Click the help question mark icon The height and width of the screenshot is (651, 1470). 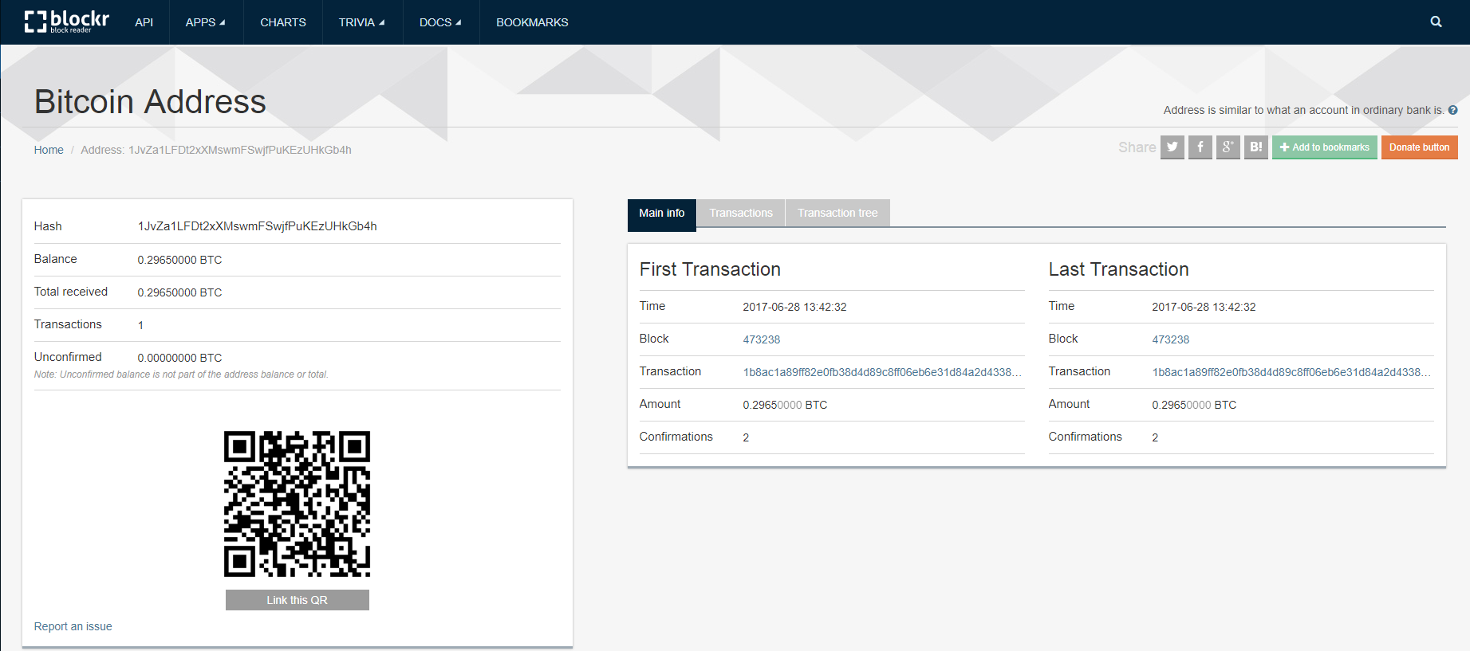point(1452,110)
